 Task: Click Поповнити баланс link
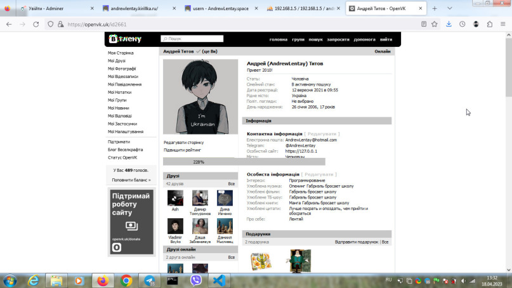[131, 180]
